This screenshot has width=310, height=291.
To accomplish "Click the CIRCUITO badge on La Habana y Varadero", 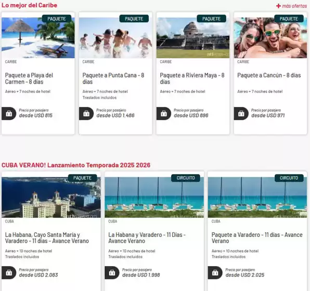I will coord(186,178).
